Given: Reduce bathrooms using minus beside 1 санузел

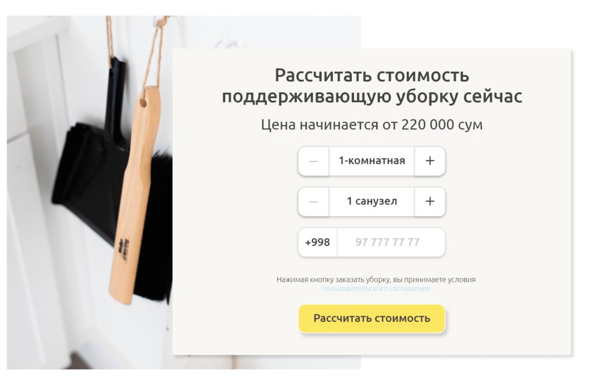Looking at the screenshot, I should click(314, 202).
